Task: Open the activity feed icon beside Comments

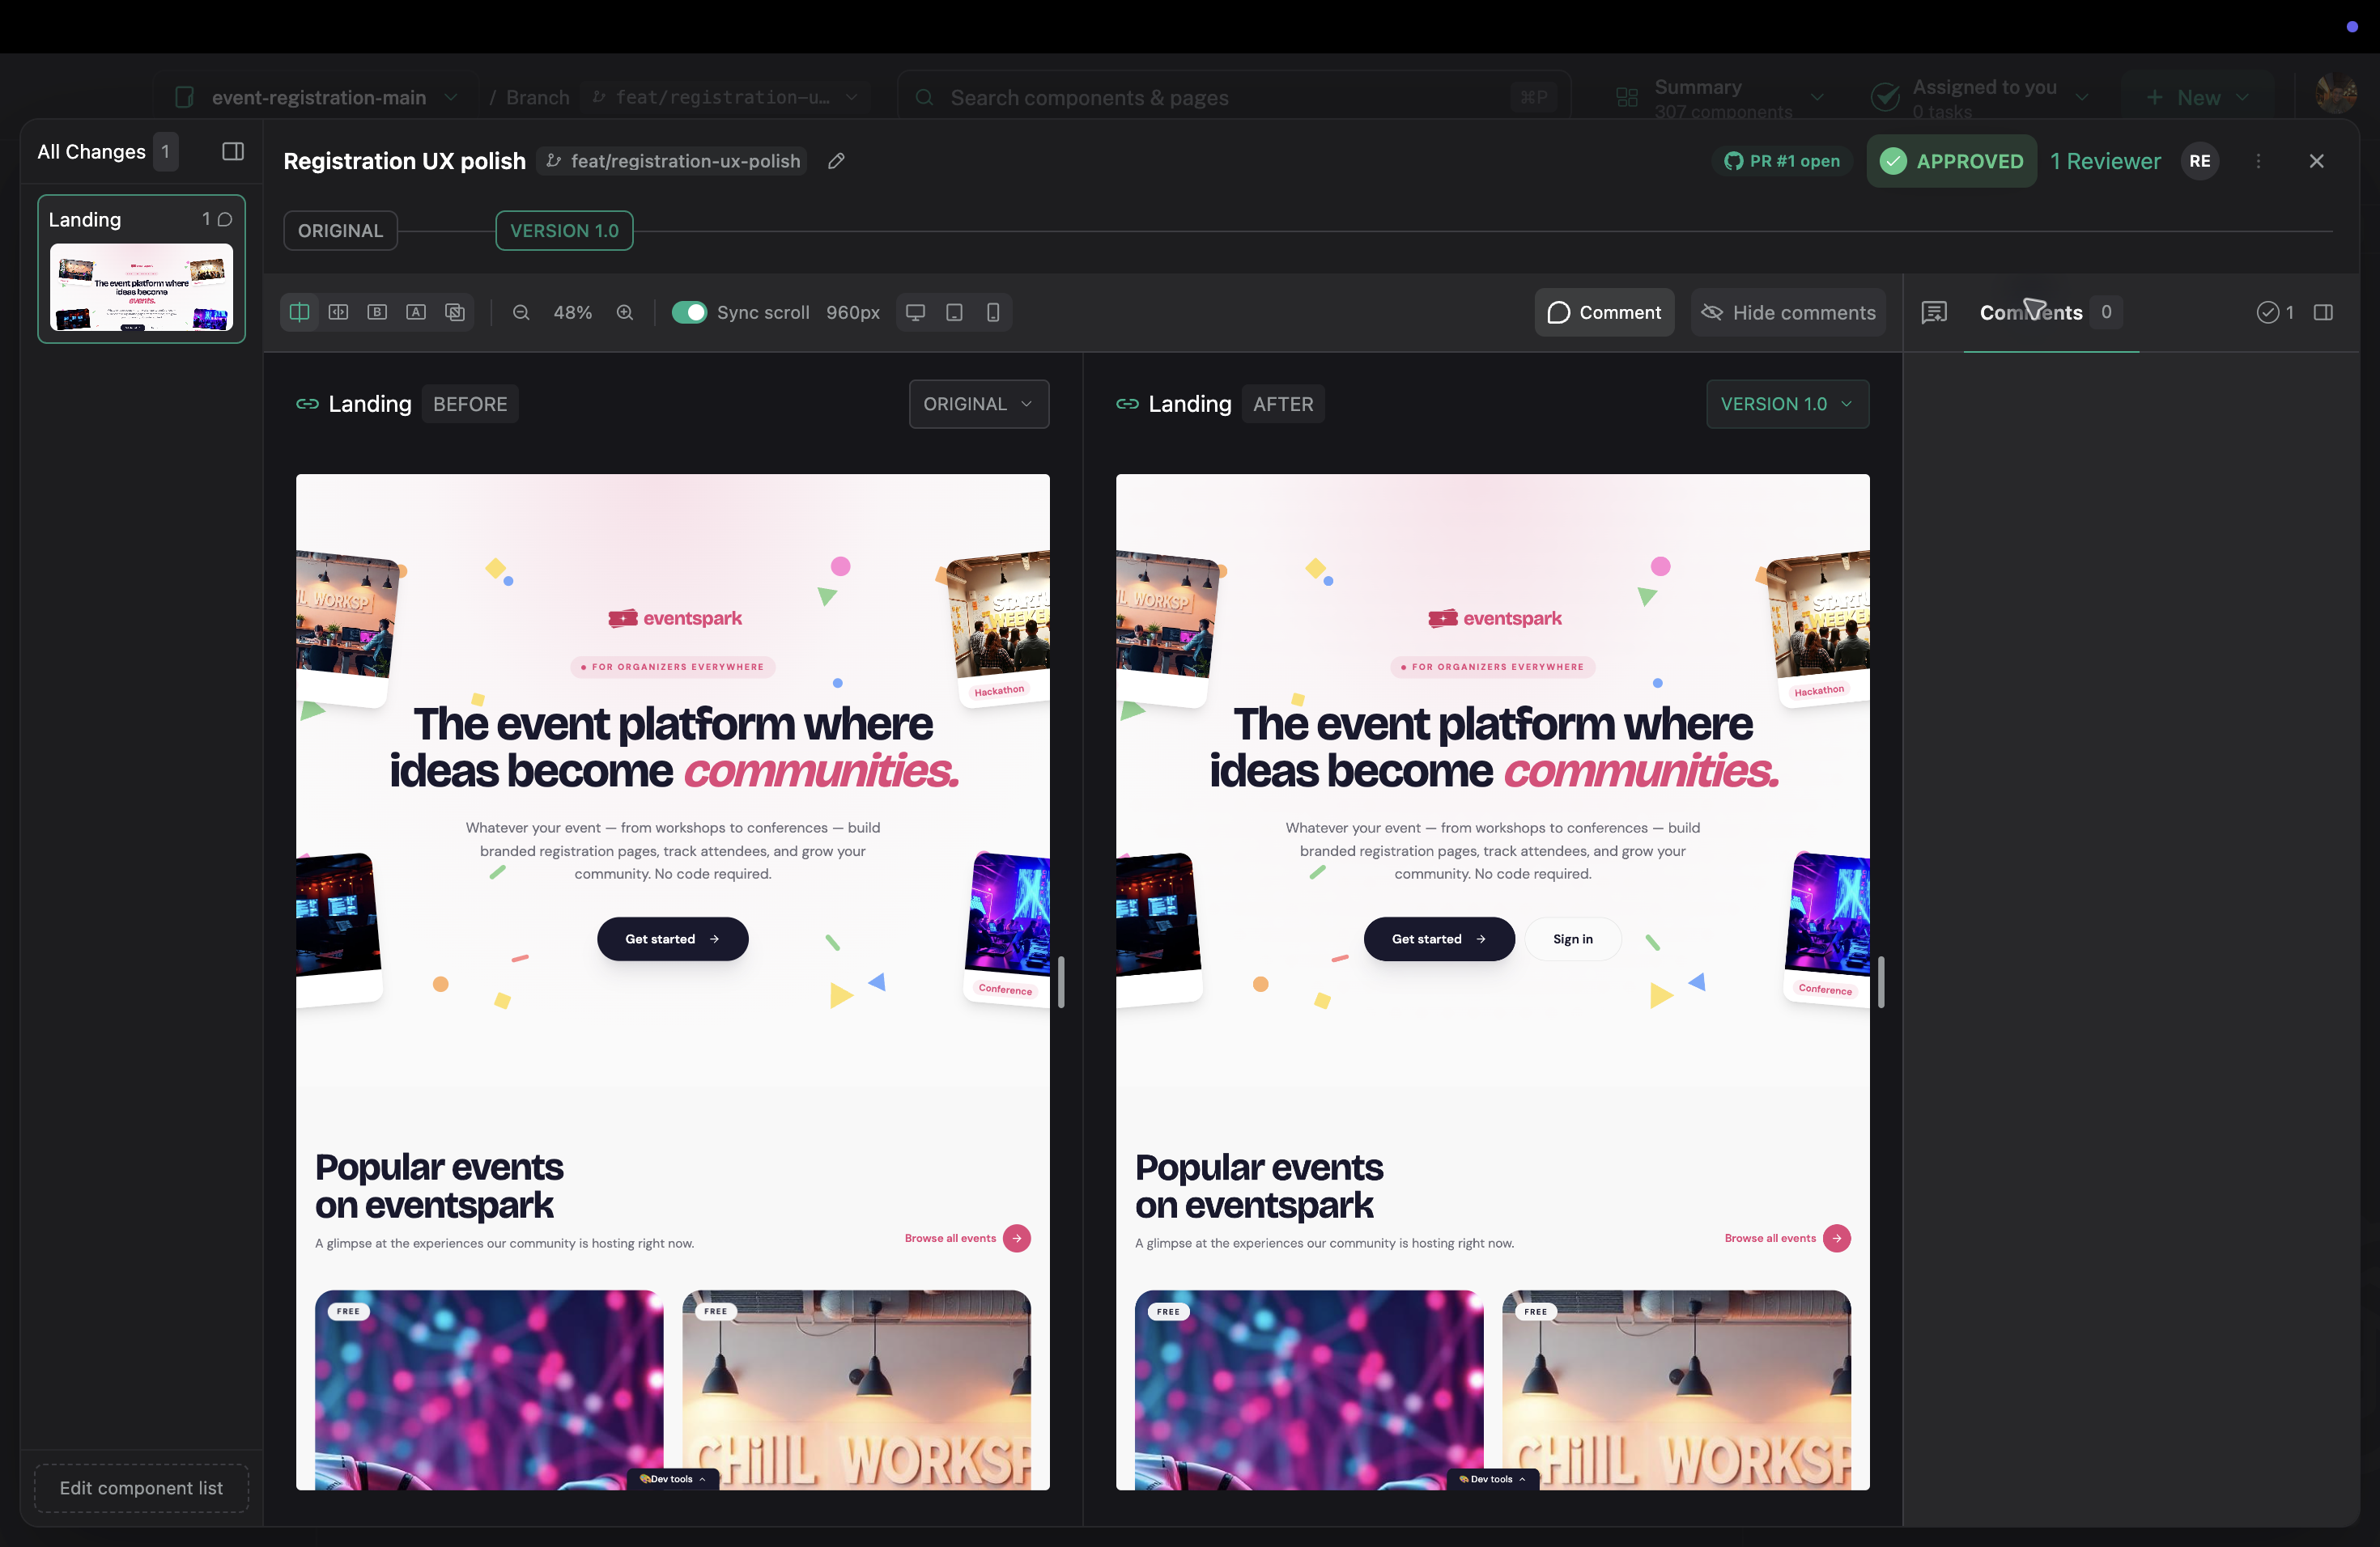Action: click(1934, 313)
